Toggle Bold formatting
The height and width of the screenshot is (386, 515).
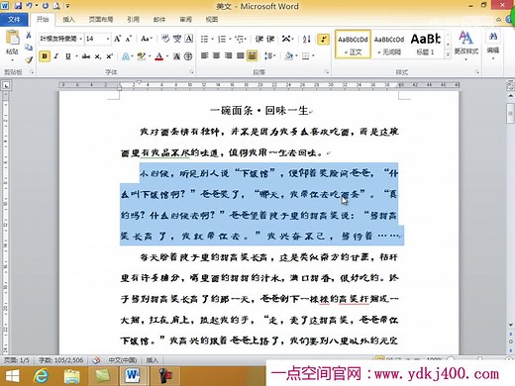point(45,56)
